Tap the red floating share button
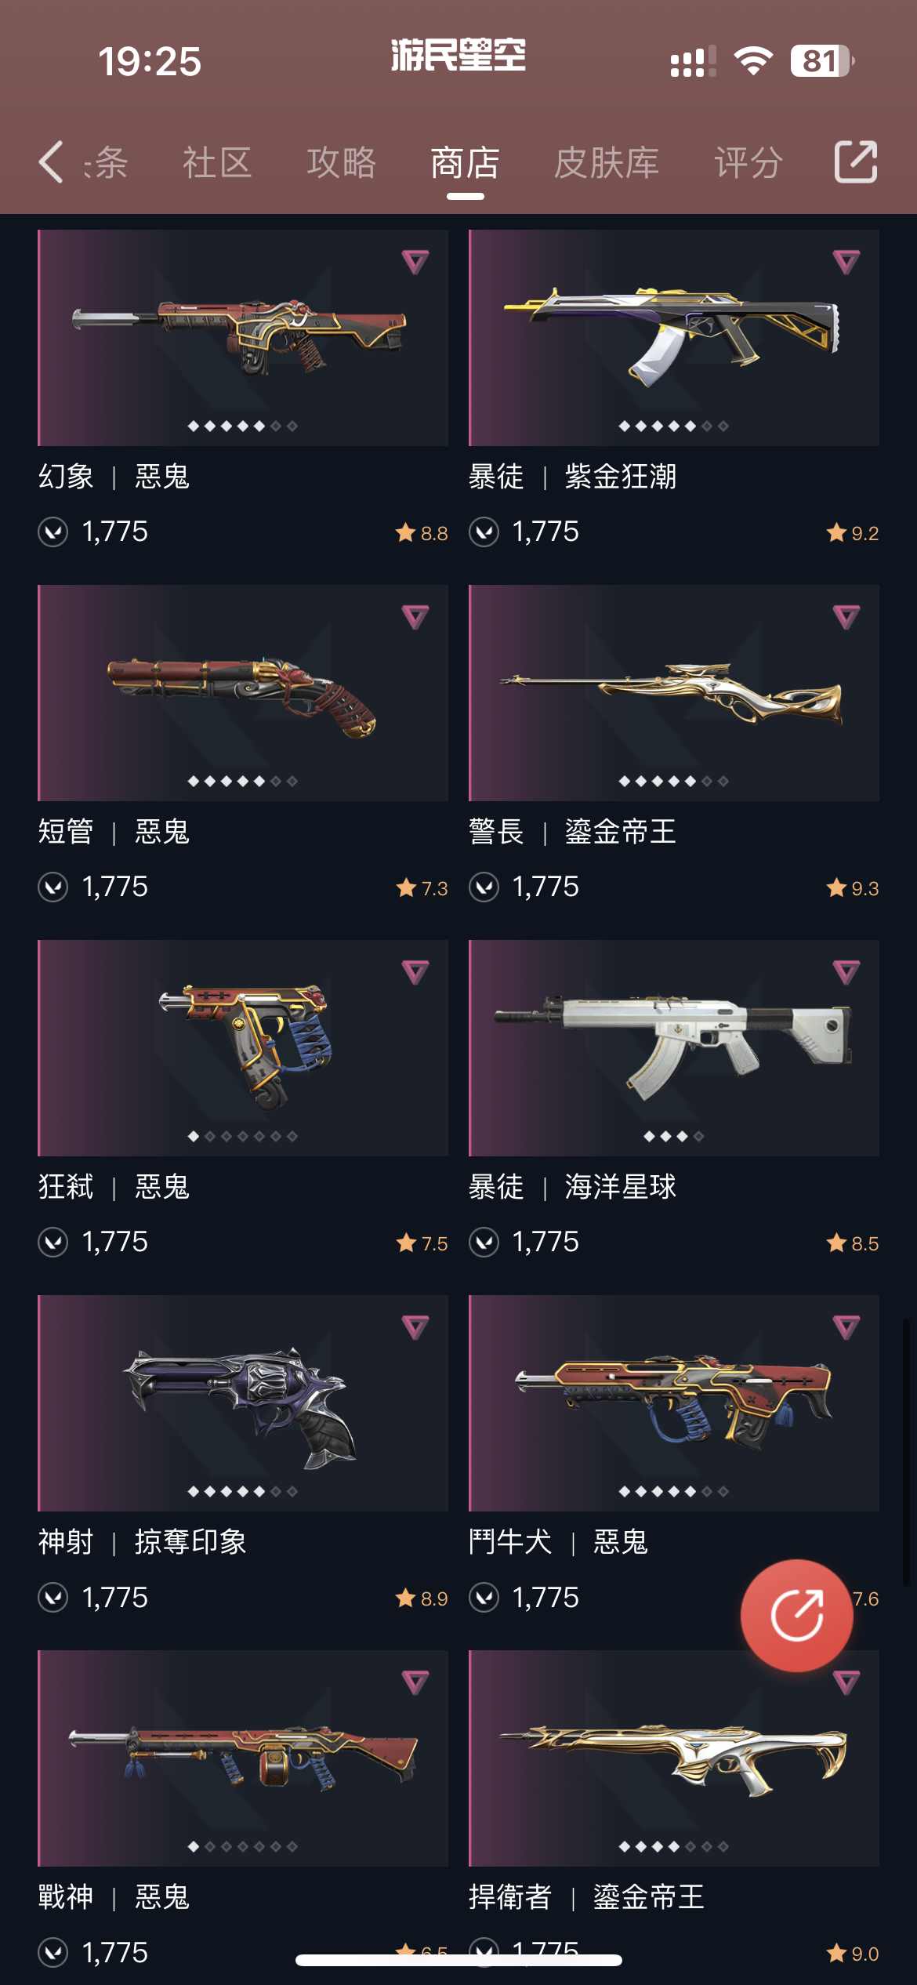The width and height of the screenshot is (917, 1985). 796,1615
